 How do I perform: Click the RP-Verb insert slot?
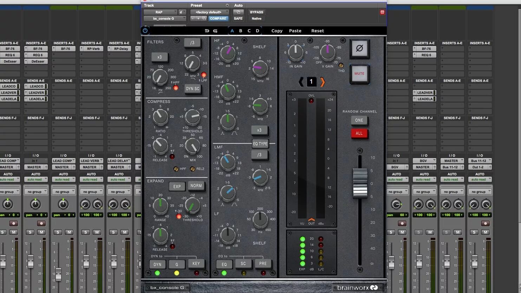click(91, 49)
